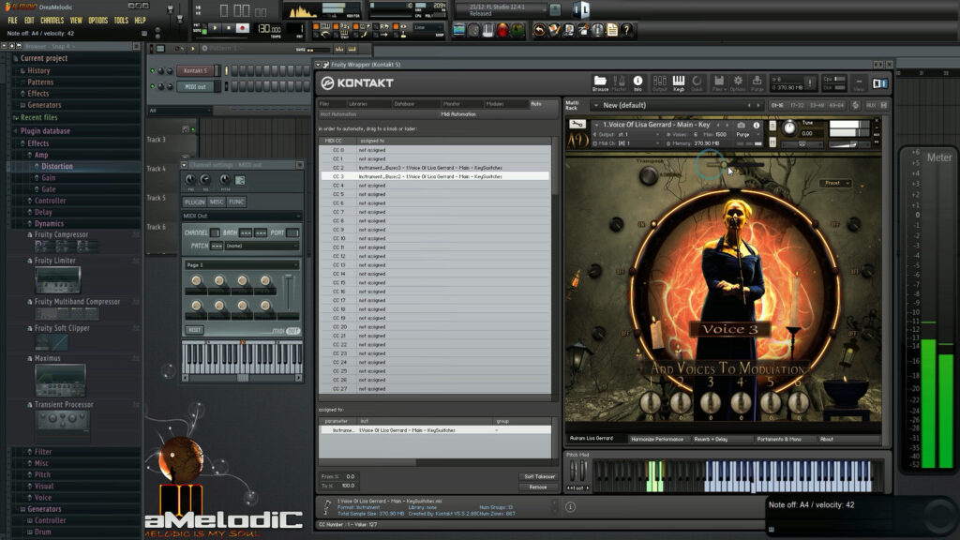960x540 pixels.
Task: Click the Kontakt 5 channel button
Action: (x=195, y=70)
